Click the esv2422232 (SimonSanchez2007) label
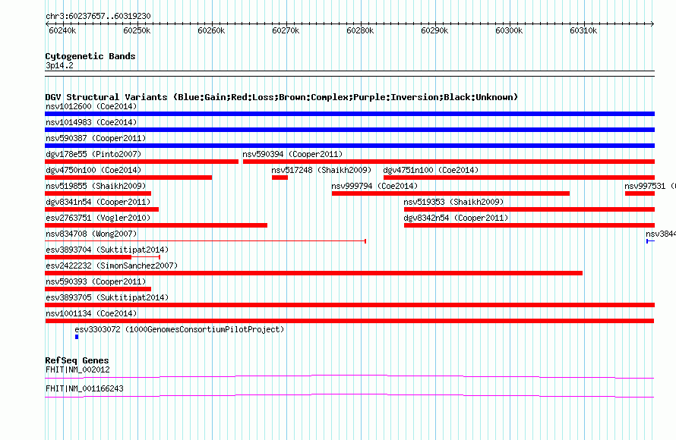This screenshot has width=676, height=440. click(x=112, y=266)
